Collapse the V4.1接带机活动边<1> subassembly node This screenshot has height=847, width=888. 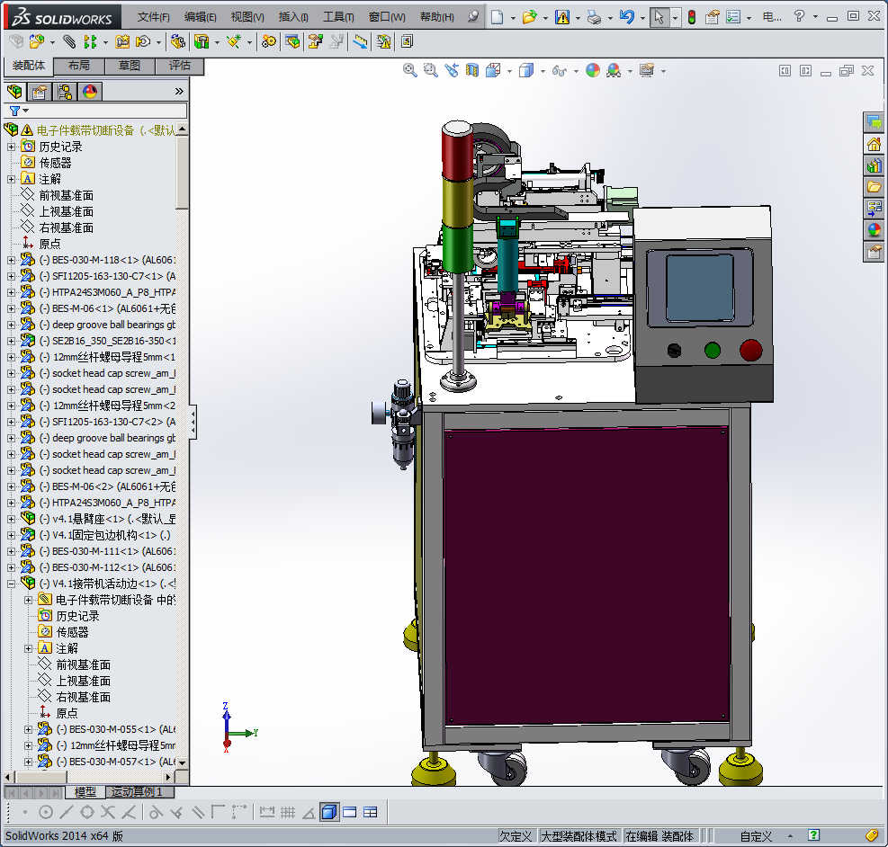(x=11, y=584)
